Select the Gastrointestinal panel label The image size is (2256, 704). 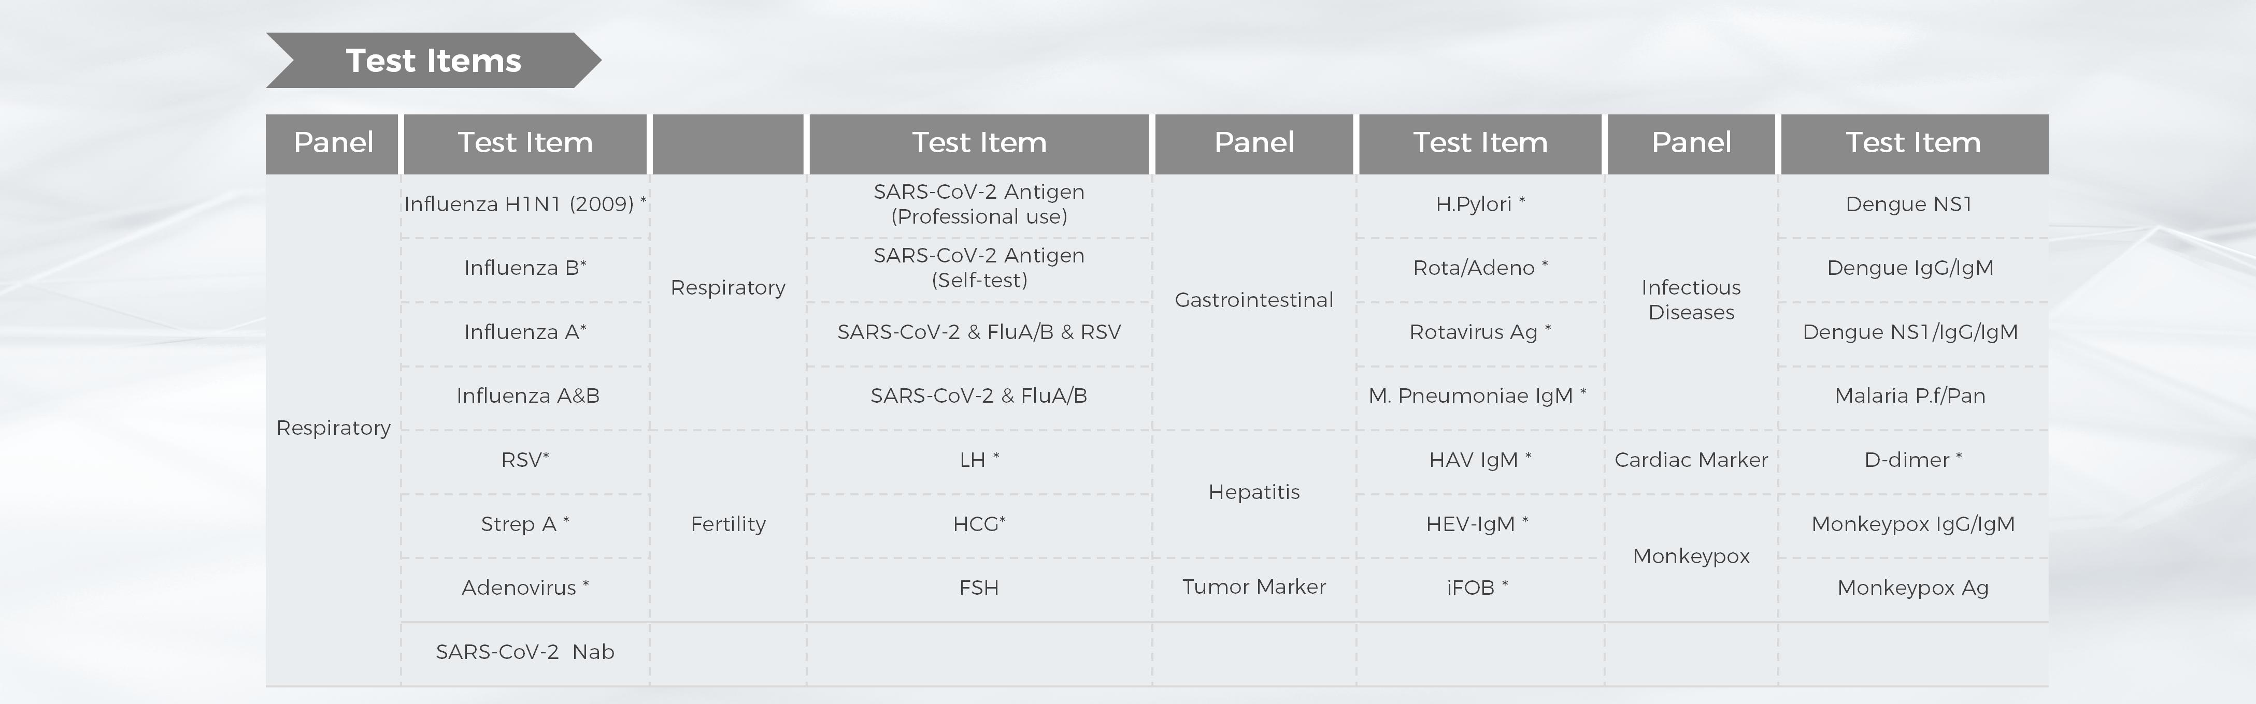click(x=1253, y=300)
